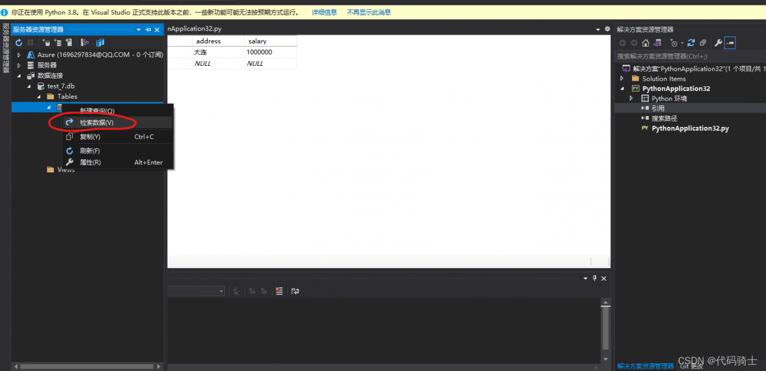
Task: Open Server Explorer window options arrow
Action: (x=139, y=29)
